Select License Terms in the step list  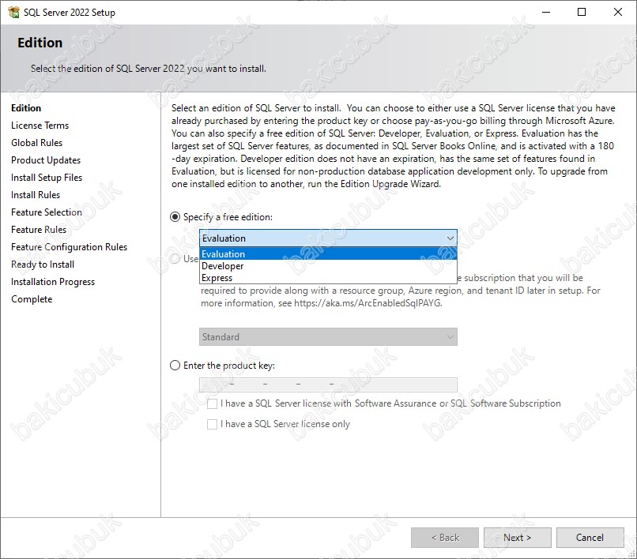tap(40, 126)
